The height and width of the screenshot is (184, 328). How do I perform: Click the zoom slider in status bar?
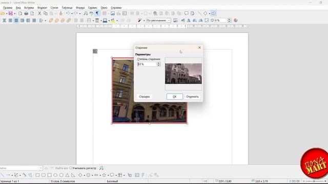click(x=315, y=181)
